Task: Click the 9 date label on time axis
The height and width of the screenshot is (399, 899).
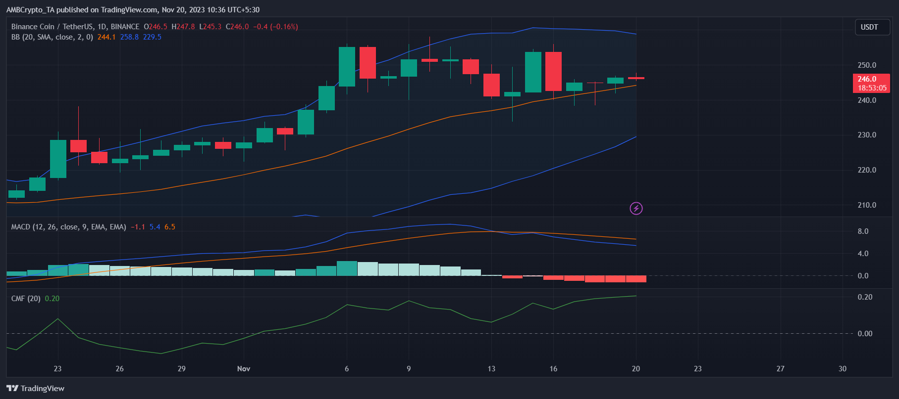Action: click(x=409, y=369)
